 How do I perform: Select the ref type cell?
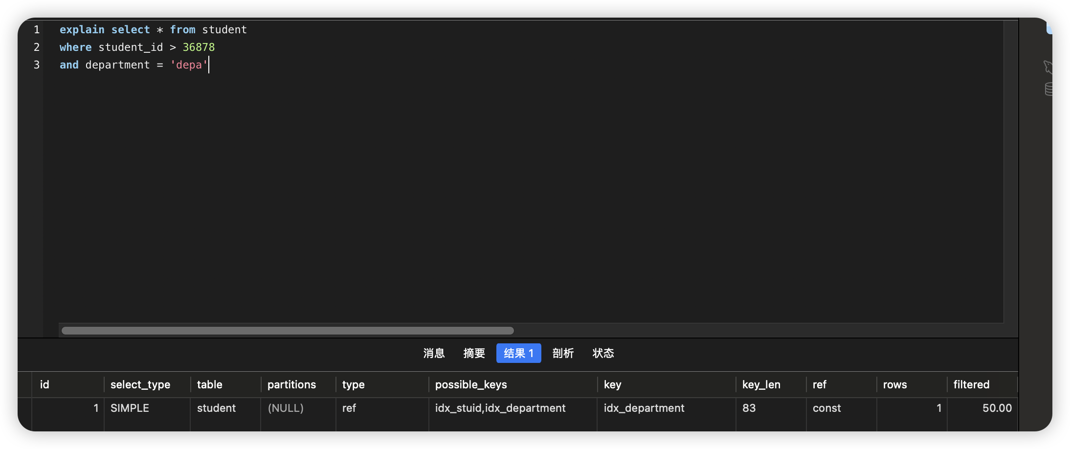(382, 408)
